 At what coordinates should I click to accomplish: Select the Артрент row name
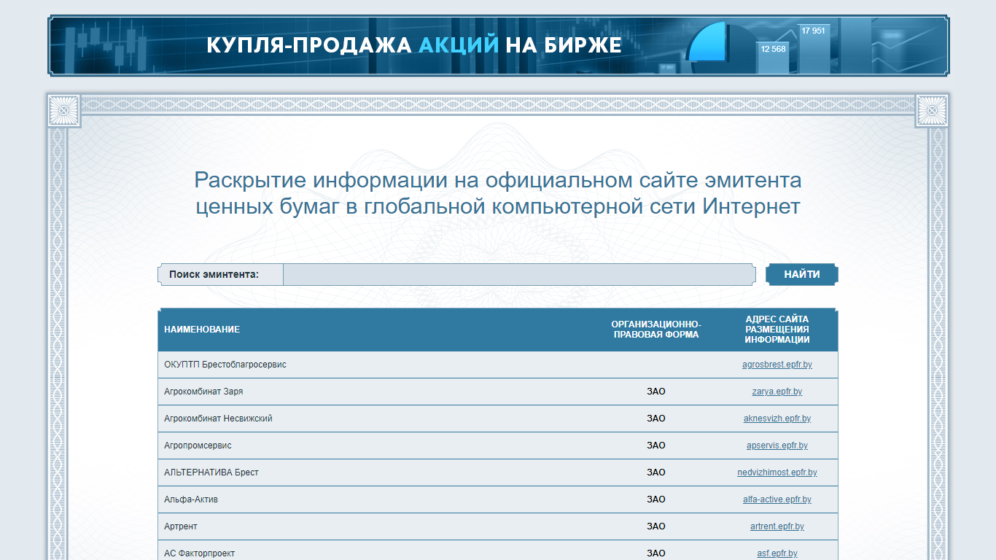[181, 526]
